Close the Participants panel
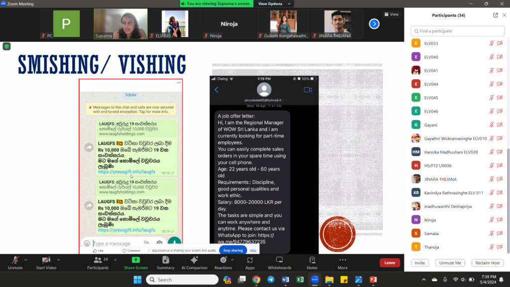The width and height of the screenshot is (510, 287). 504,15
